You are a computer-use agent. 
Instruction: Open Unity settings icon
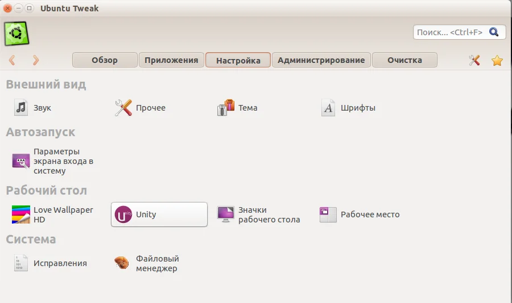pos(123,214)
